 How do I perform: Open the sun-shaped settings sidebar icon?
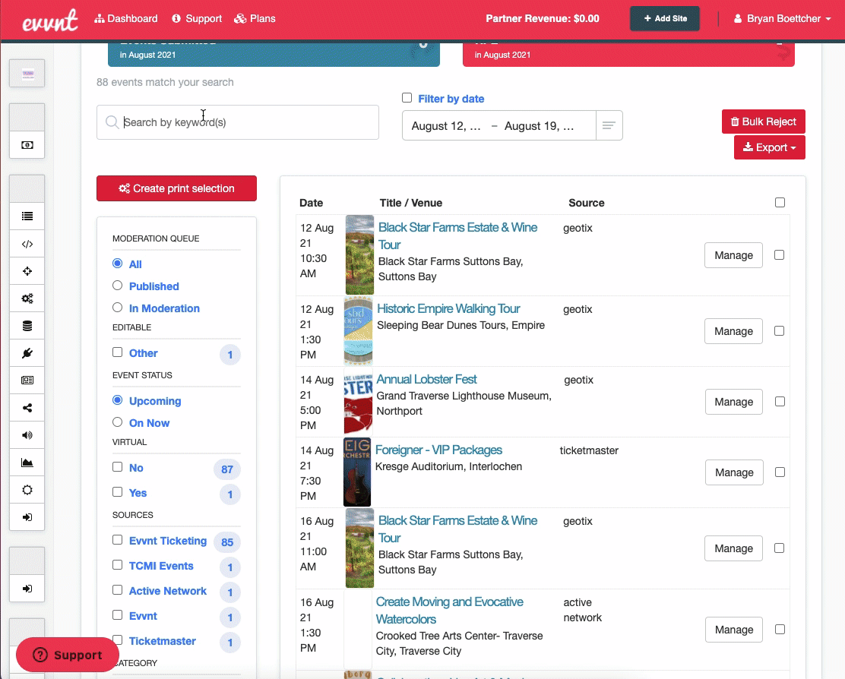(27, 490)
